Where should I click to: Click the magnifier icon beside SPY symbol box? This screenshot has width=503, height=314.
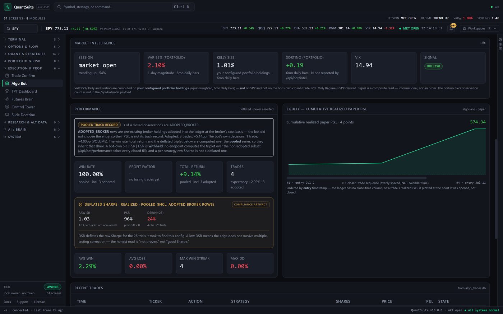coord(8,29)
